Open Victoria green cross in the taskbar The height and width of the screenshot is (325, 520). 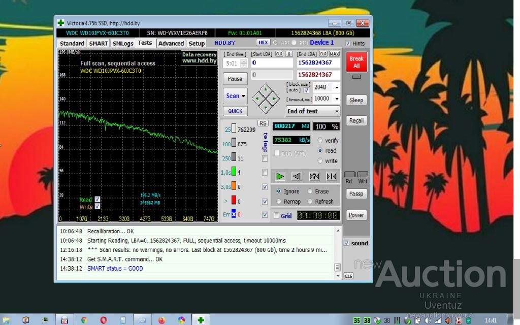[200, 320]
